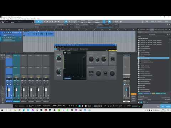Screen dimensions: 171x128
Task: Open the Windows Start menu
Action: coord(2,110)
